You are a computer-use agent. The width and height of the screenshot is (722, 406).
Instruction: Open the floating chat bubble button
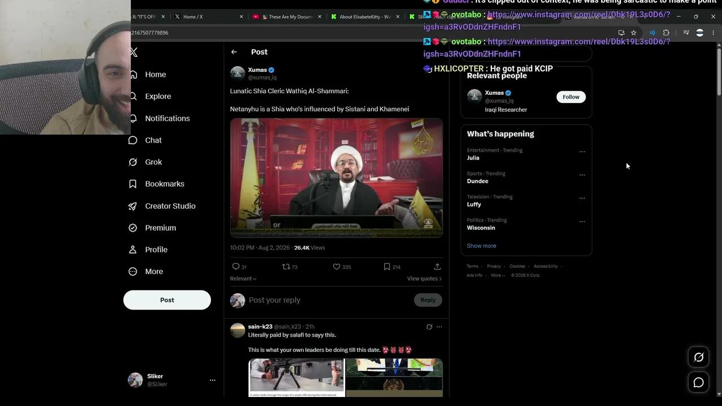coord(698,382)
